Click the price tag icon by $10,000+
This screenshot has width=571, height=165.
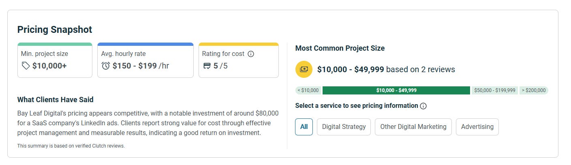[26, 66]
